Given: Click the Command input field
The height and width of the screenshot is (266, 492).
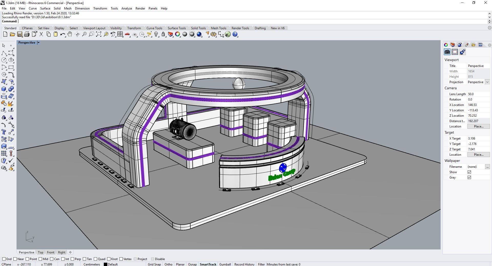Looking at the screenshot, I should (x=252, y=21).
